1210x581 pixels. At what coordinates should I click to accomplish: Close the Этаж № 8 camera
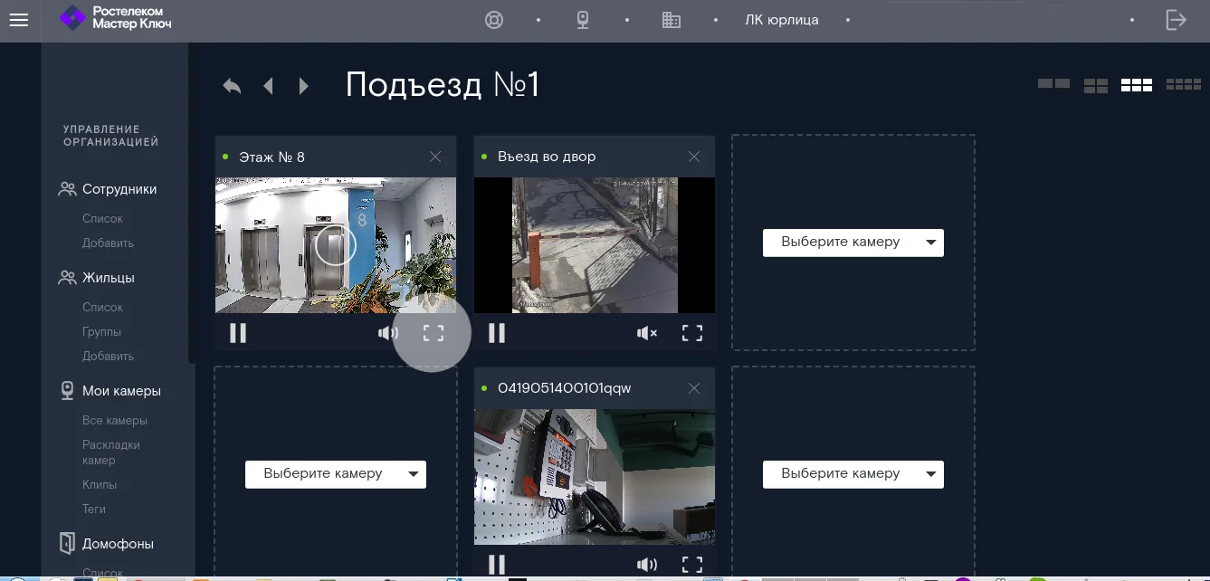435,157
